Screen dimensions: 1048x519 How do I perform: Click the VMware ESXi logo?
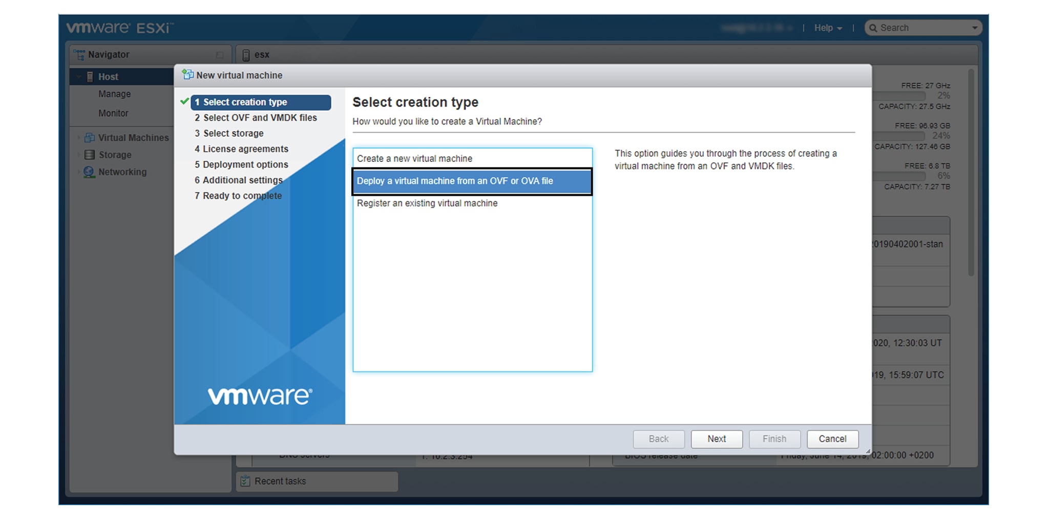click(120, 27)
